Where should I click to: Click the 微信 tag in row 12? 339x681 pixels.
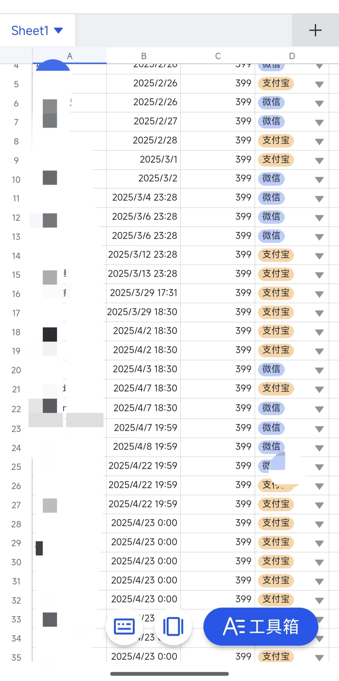point(271,217)
